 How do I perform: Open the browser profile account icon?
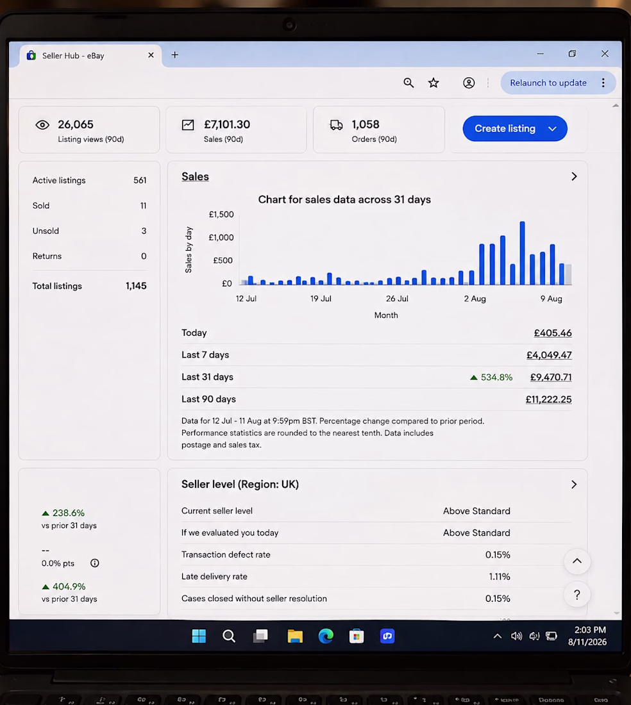(x=469, y=83)
